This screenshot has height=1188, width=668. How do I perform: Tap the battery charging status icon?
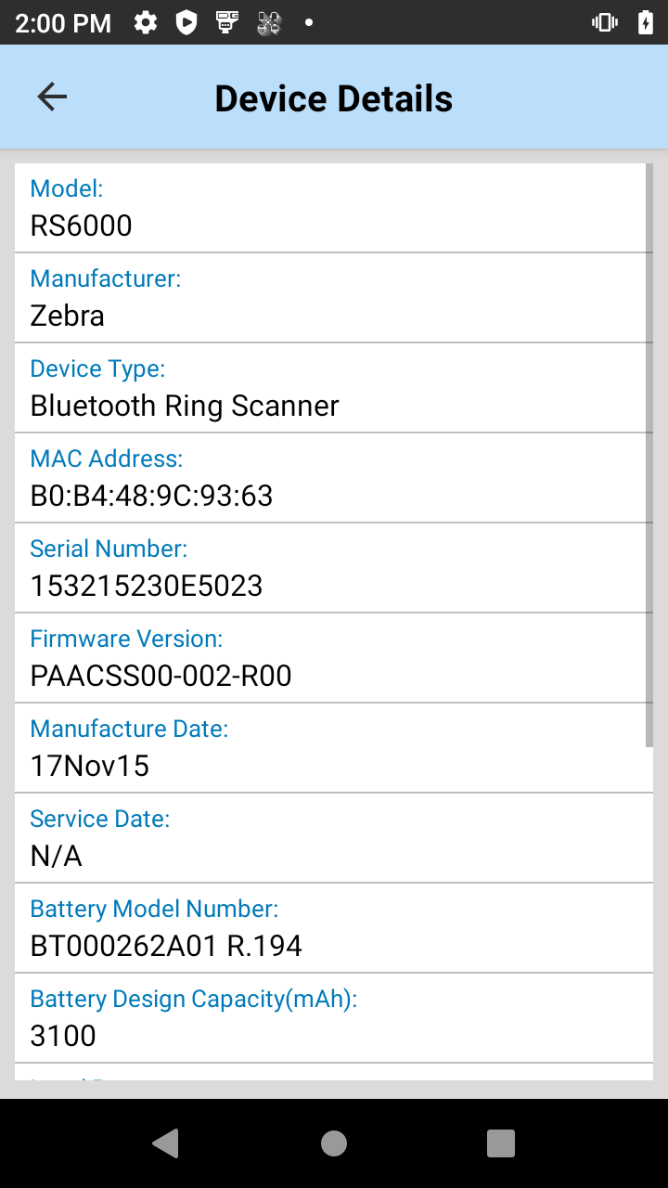pyautogui.click(x=646, y=23)
